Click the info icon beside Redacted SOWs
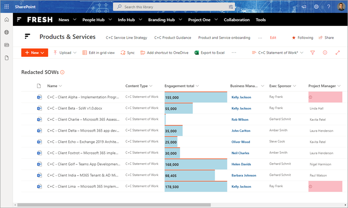348x208 pixels. click(62, 72)
